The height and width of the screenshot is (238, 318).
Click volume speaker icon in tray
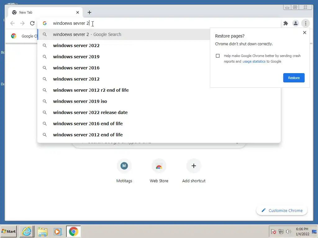coord(288,231)
